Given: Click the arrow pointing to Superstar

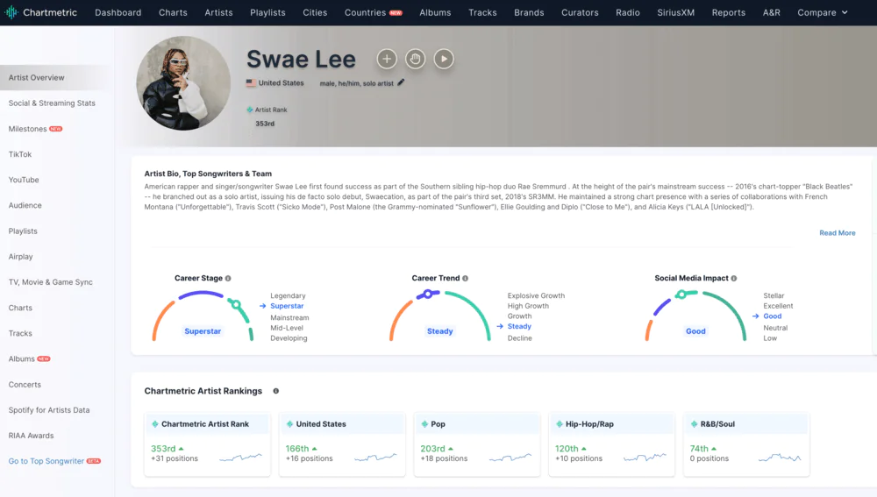Looking at the screenshot, I should pos(263,306).
